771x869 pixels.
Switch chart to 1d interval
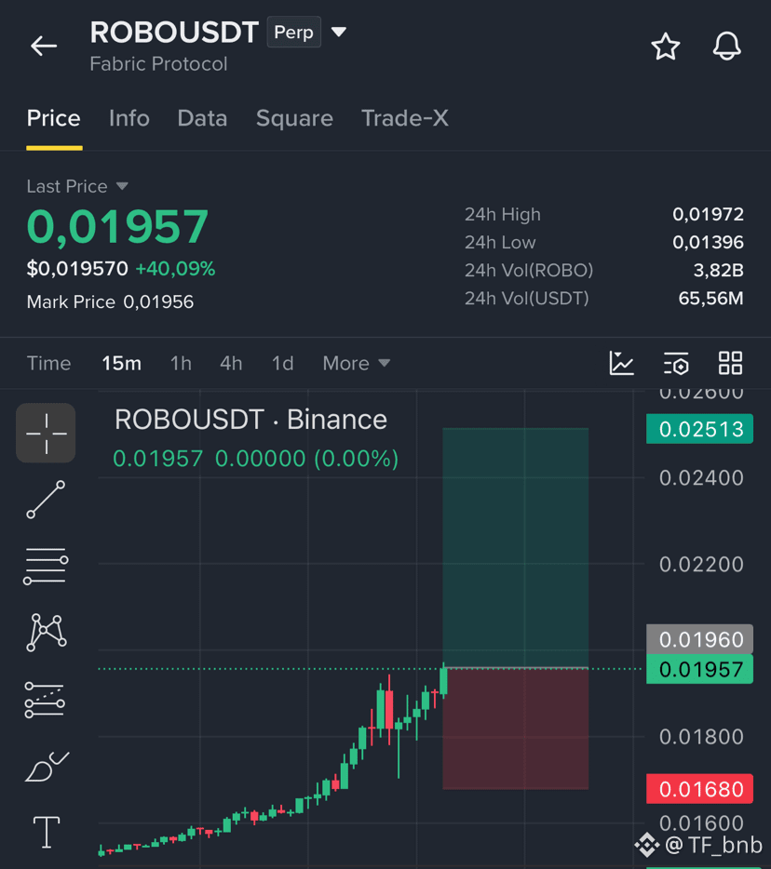[x=282, y=364]
